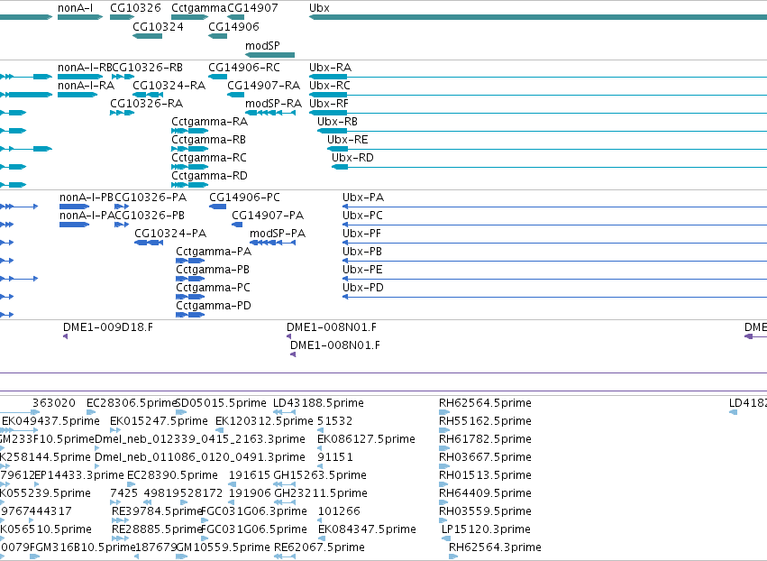Select protein label Cctgamma-PD

point(214,306)
